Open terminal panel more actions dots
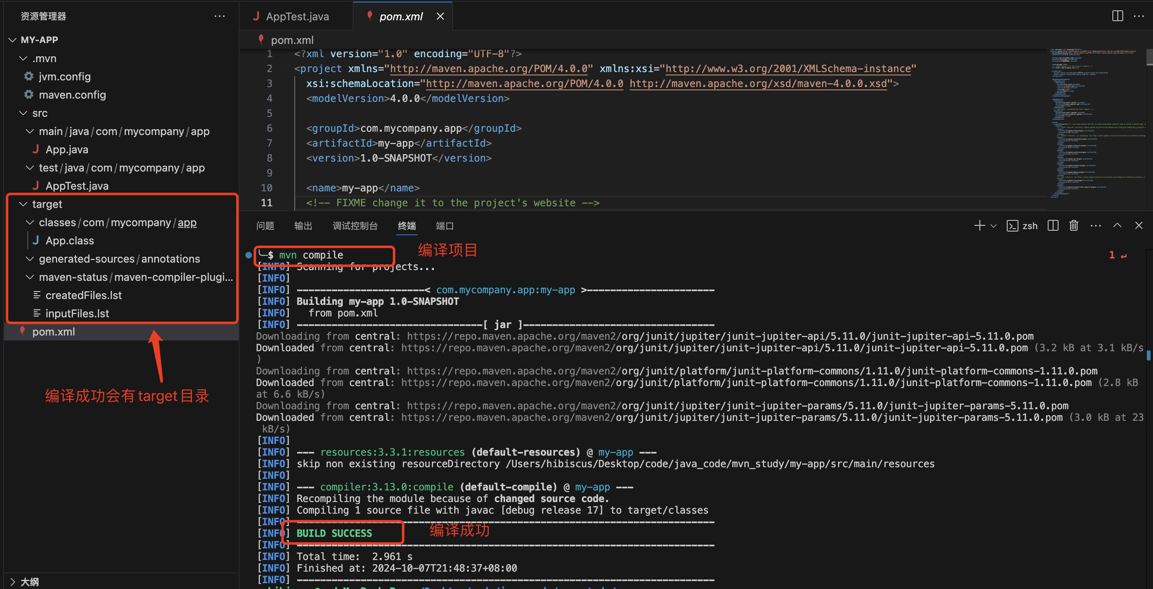 [x=1095, y=225]
